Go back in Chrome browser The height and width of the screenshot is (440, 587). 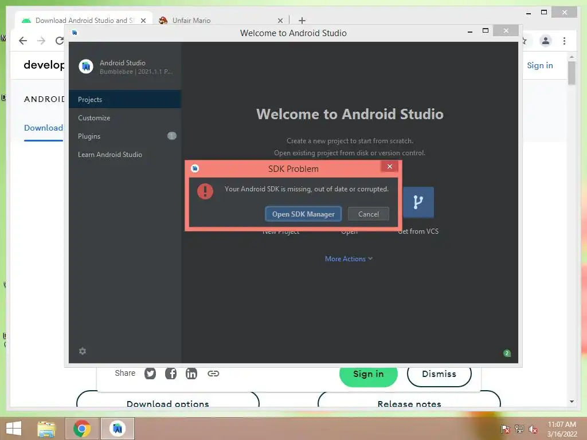pos(23,41)
